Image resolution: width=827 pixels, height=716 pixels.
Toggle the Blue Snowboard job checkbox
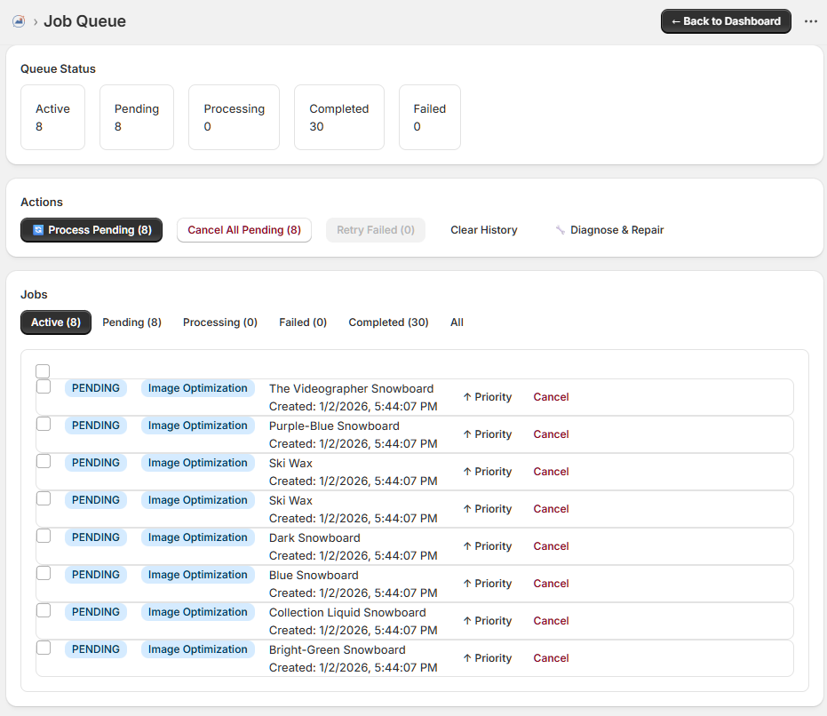tap(44, 573)
